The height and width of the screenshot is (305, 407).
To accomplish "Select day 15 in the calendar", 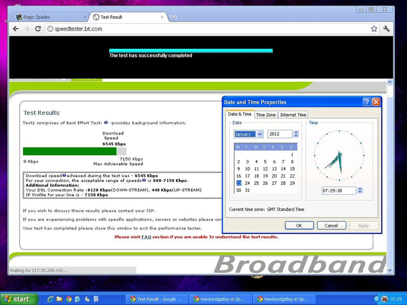I will [292, 169].
